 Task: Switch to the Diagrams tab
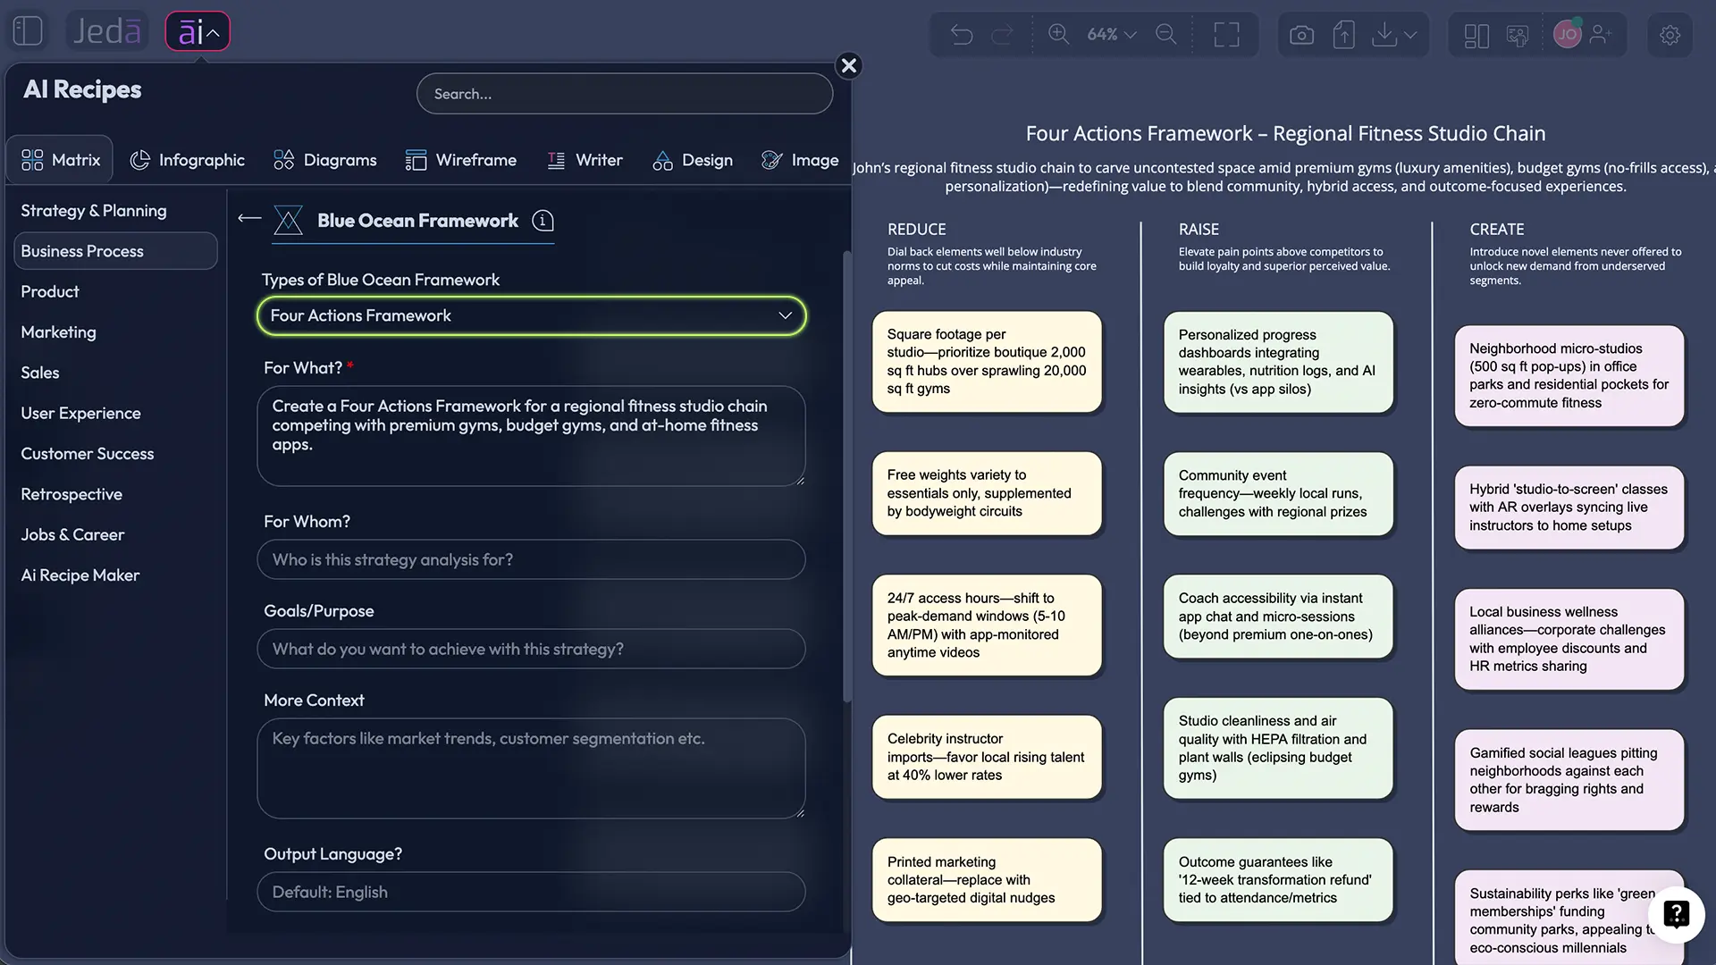pyautogui.click(x=325, y=160)
